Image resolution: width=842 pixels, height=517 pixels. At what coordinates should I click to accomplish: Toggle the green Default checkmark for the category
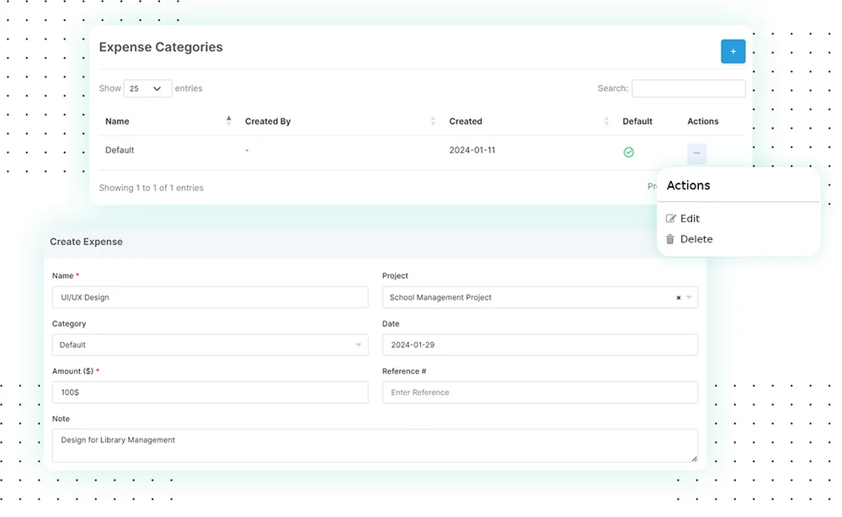628,152
